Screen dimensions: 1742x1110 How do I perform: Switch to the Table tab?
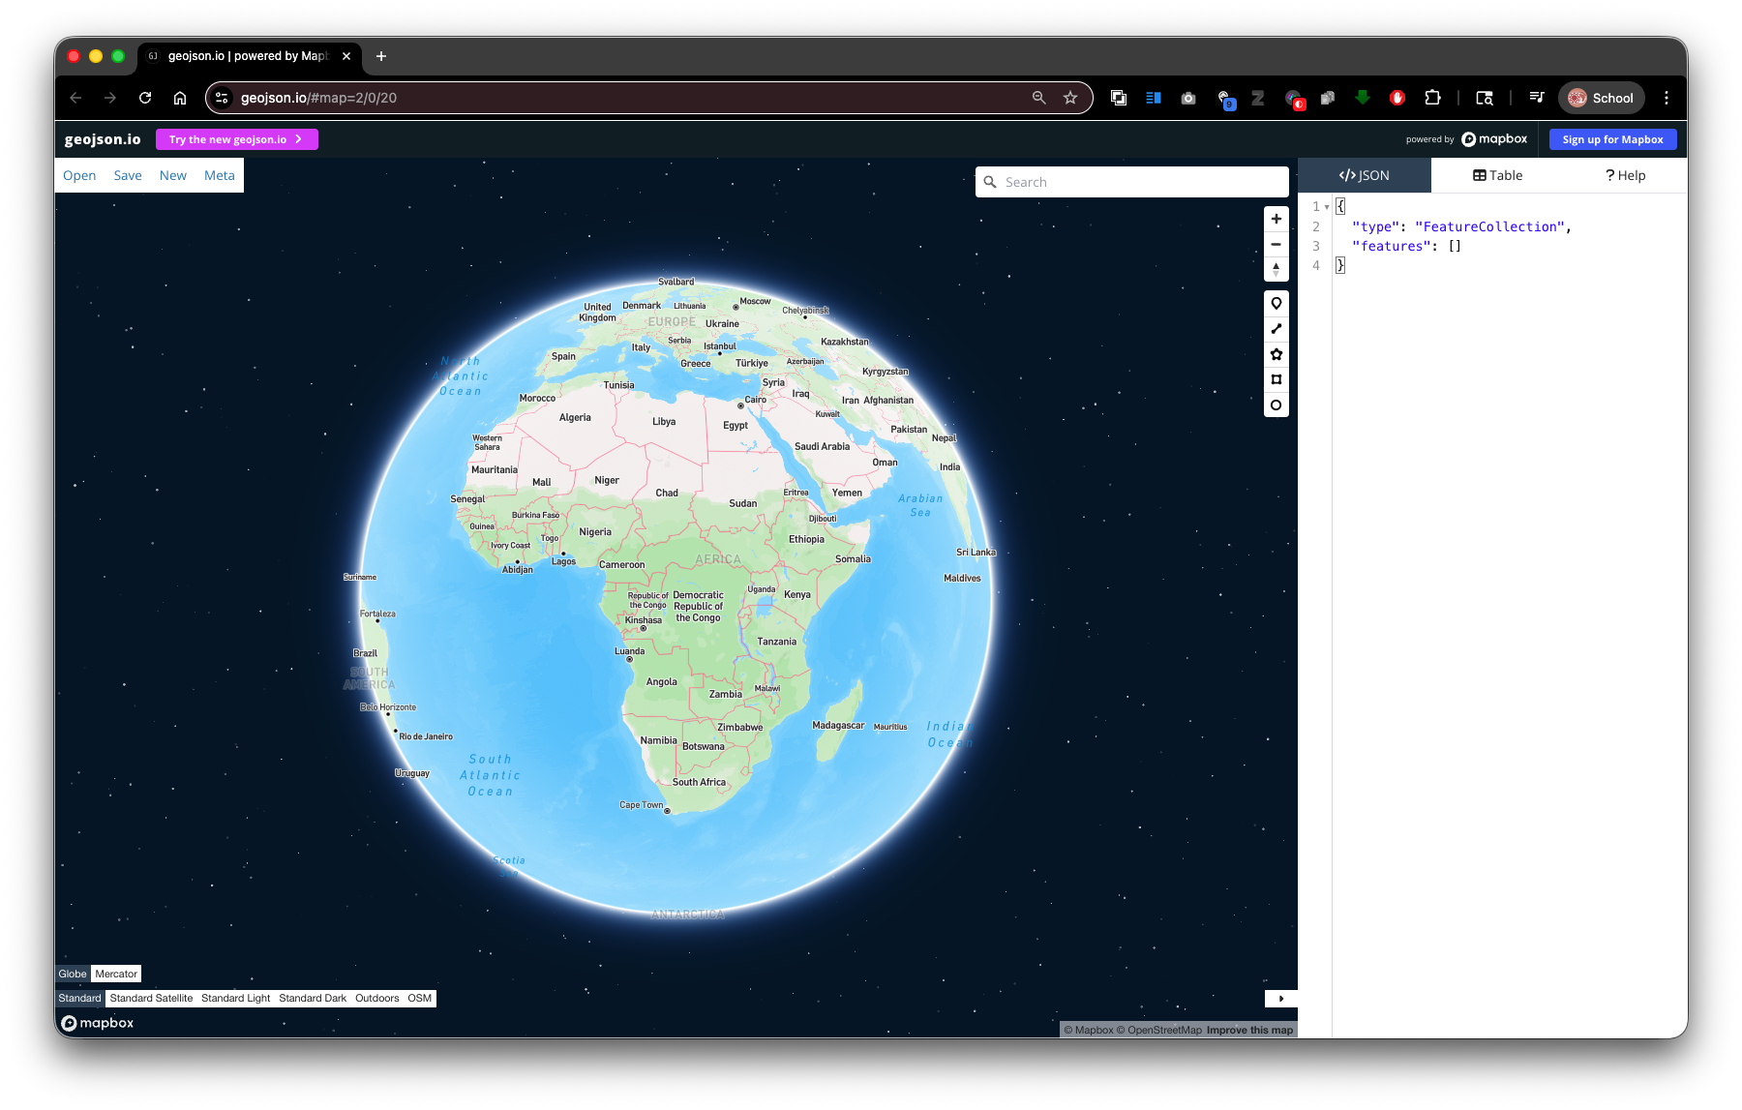tap(1497, 175)
